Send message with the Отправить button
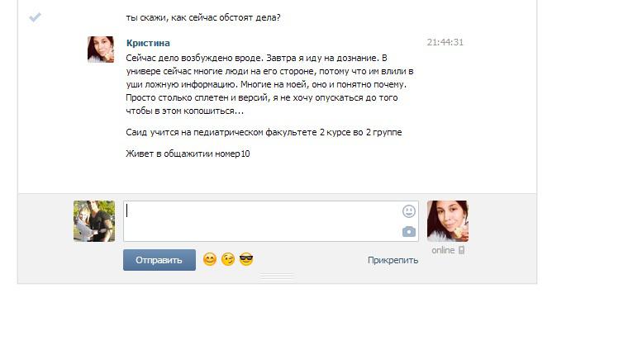Viewport: 633px width, 345px height. point(159,260)
